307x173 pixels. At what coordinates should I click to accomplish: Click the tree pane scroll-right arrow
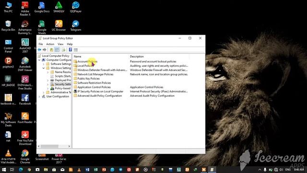(x=69, y=146)
